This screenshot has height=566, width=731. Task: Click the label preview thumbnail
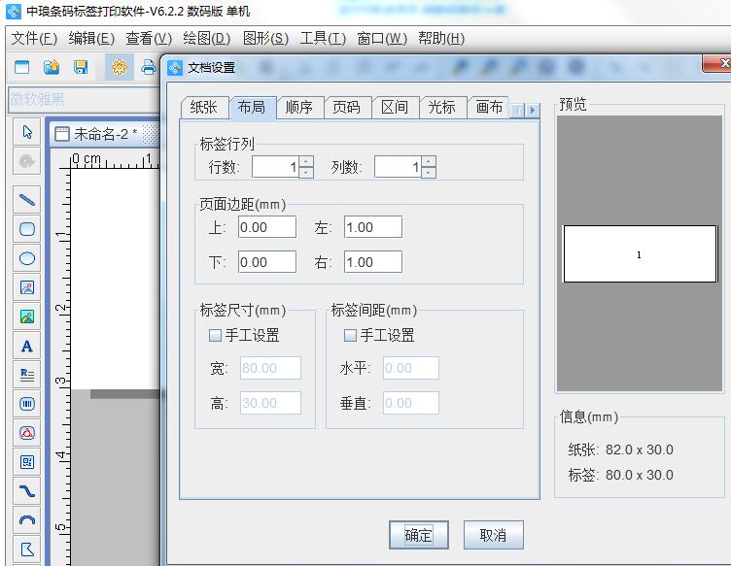[x=640, y=254]
